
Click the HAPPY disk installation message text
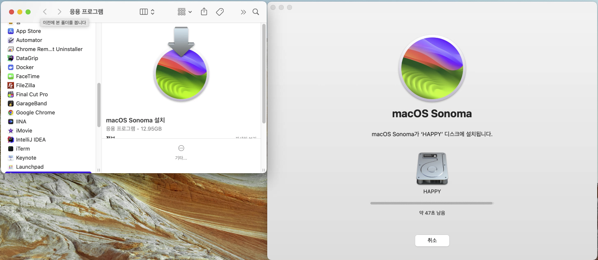click(x=432, y=134)
